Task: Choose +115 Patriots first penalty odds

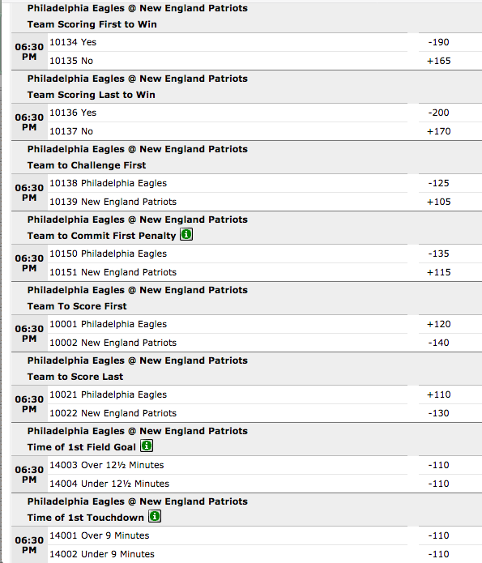Action: 438,272
